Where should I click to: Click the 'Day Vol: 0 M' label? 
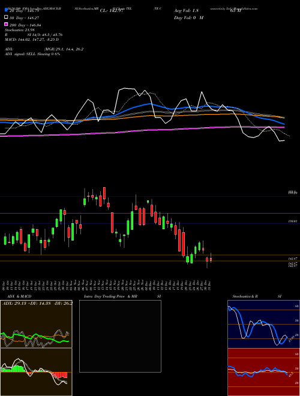point(188,17)
